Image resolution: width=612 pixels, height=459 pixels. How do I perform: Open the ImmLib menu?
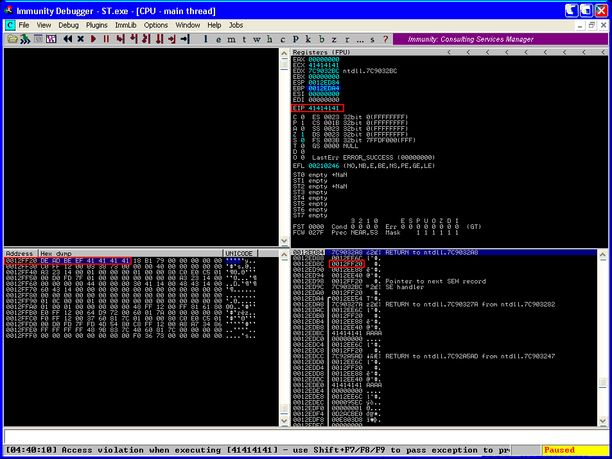(126, 26)
